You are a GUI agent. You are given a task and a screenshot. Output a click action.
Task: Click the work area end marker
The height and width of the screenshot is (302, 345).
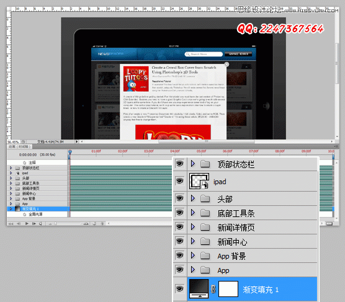point(333,156)
